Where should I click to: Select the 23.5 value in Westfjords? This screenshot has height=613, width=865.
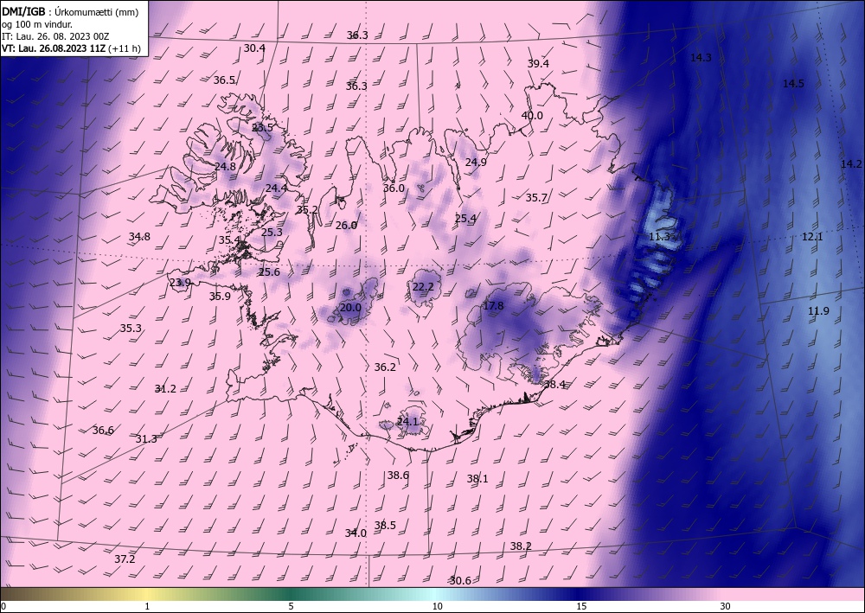point(262,128)
